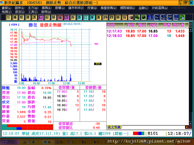Click the 12:17:43 trade row
Image resolution: width=194 pixels, height=145 pixels.
pos(146,31)
